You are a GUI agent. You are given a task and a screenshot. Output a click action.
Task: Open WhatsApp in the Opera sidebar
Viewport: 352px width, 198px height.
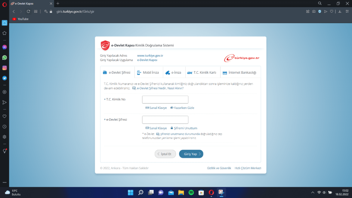5,57
